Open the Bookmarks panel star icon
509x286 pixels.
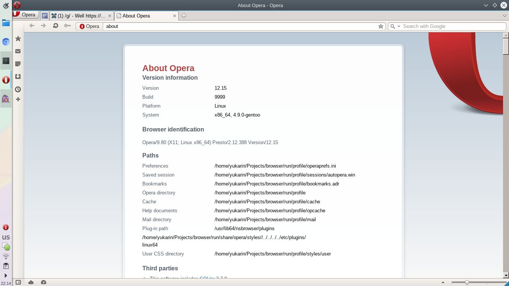click(18, 39)
